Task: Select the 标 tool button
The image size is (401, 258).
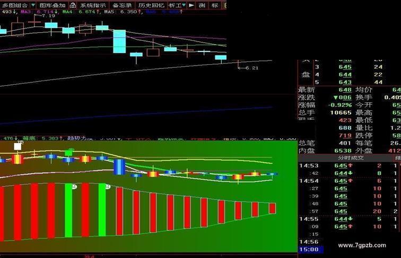Action: [x=215, y=5]
